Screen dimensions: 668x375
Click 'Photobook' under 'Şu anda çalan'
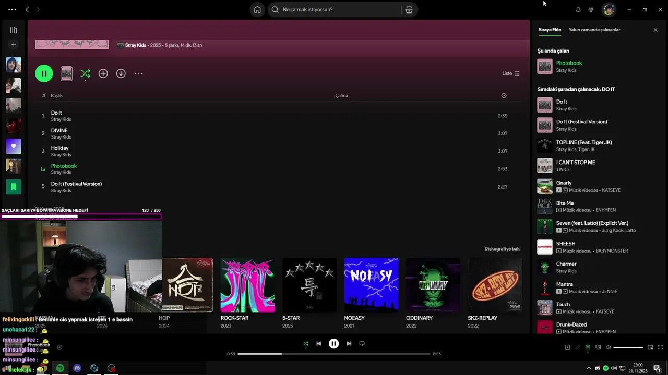pyautogui.click(x=569, y=63)
